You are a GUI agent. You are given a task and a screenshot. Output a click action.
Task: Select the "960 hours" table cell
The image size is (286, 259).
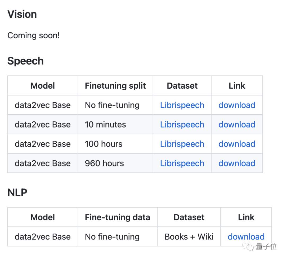pos(104,163)
